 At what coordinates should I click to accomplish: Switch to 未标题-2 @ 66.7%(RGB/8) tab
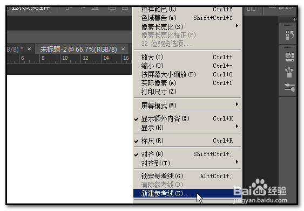(78, 50)
